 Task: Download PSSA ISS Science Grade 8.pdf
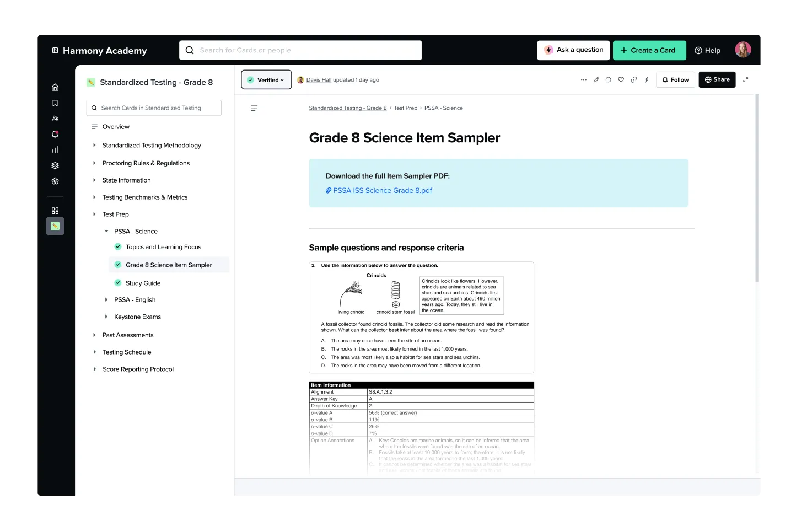382,190
